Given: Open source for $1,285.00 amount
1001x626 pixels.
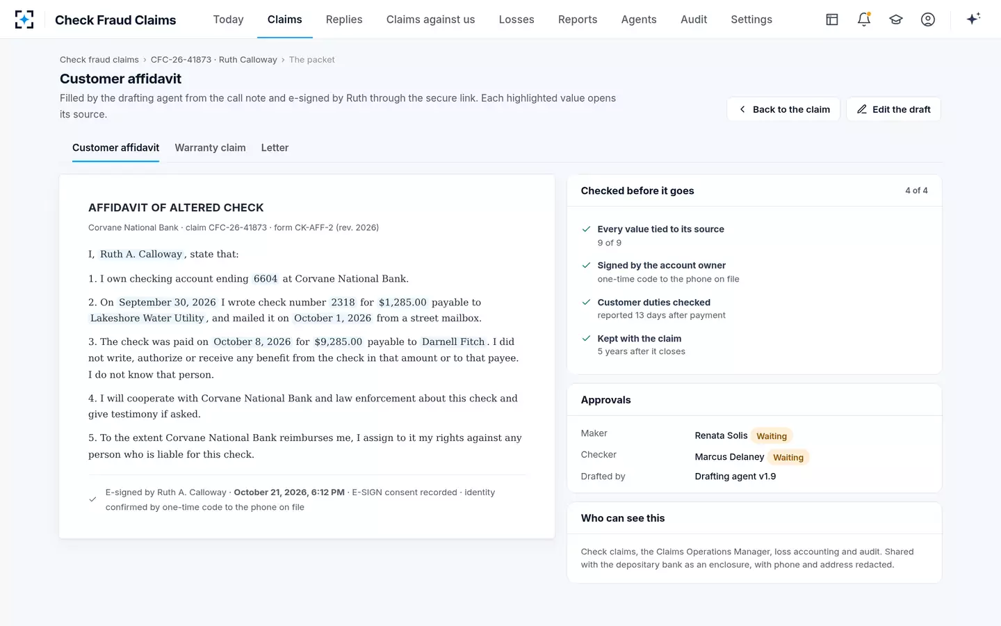Looking at the screenshot, I should tap(402, 303).
